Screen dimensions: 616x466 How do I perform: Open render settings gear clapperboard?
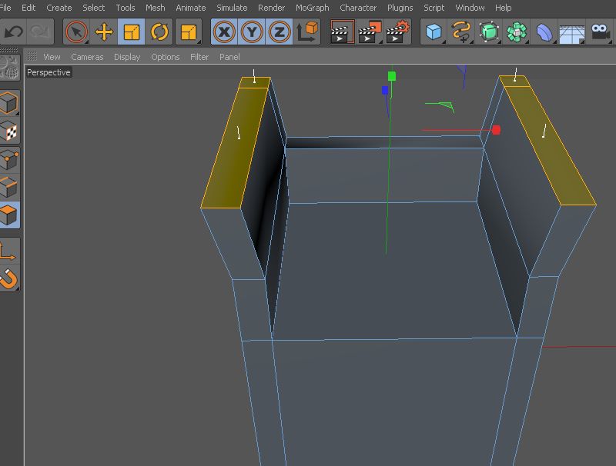397,32
